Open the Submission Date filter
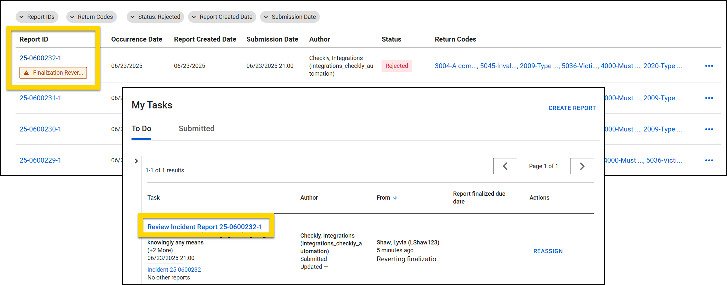Viewport: 727px width, 285px height. tap(290, 17)
